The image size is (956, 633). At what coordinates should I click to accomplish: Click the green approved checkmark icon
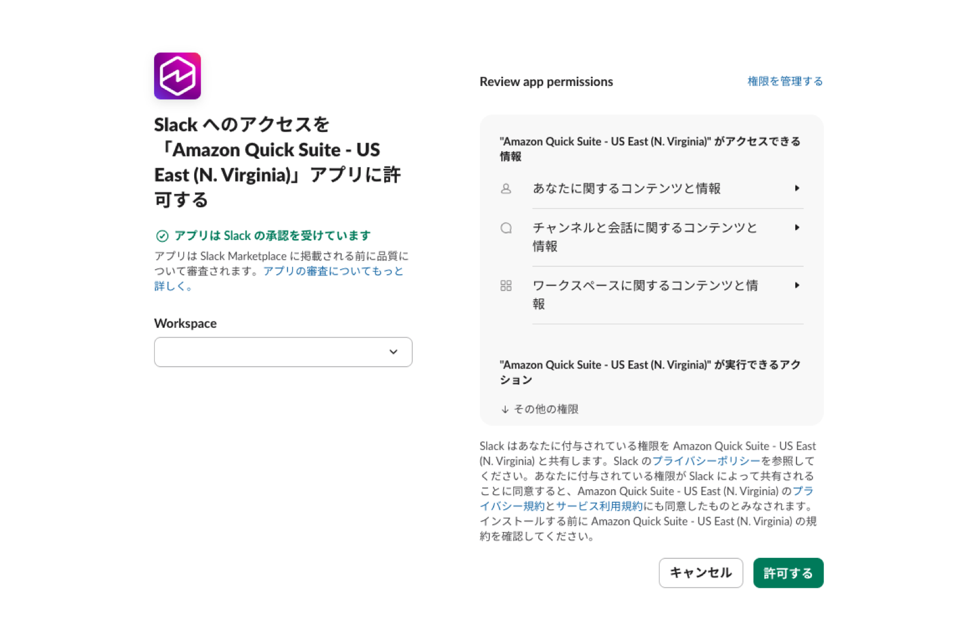[x=162, y=236]
